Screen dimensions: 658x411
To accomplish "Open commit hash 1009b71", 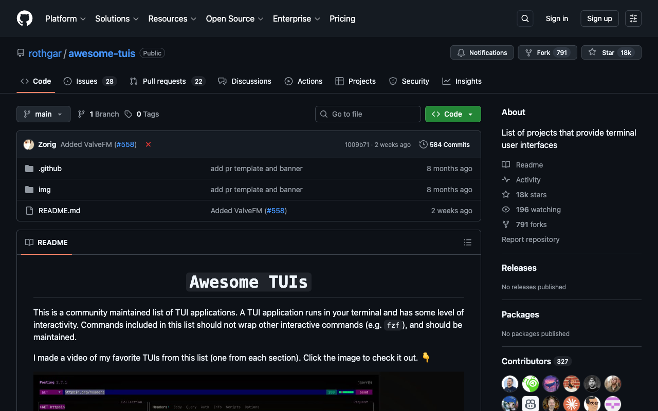I will [357, 145].
